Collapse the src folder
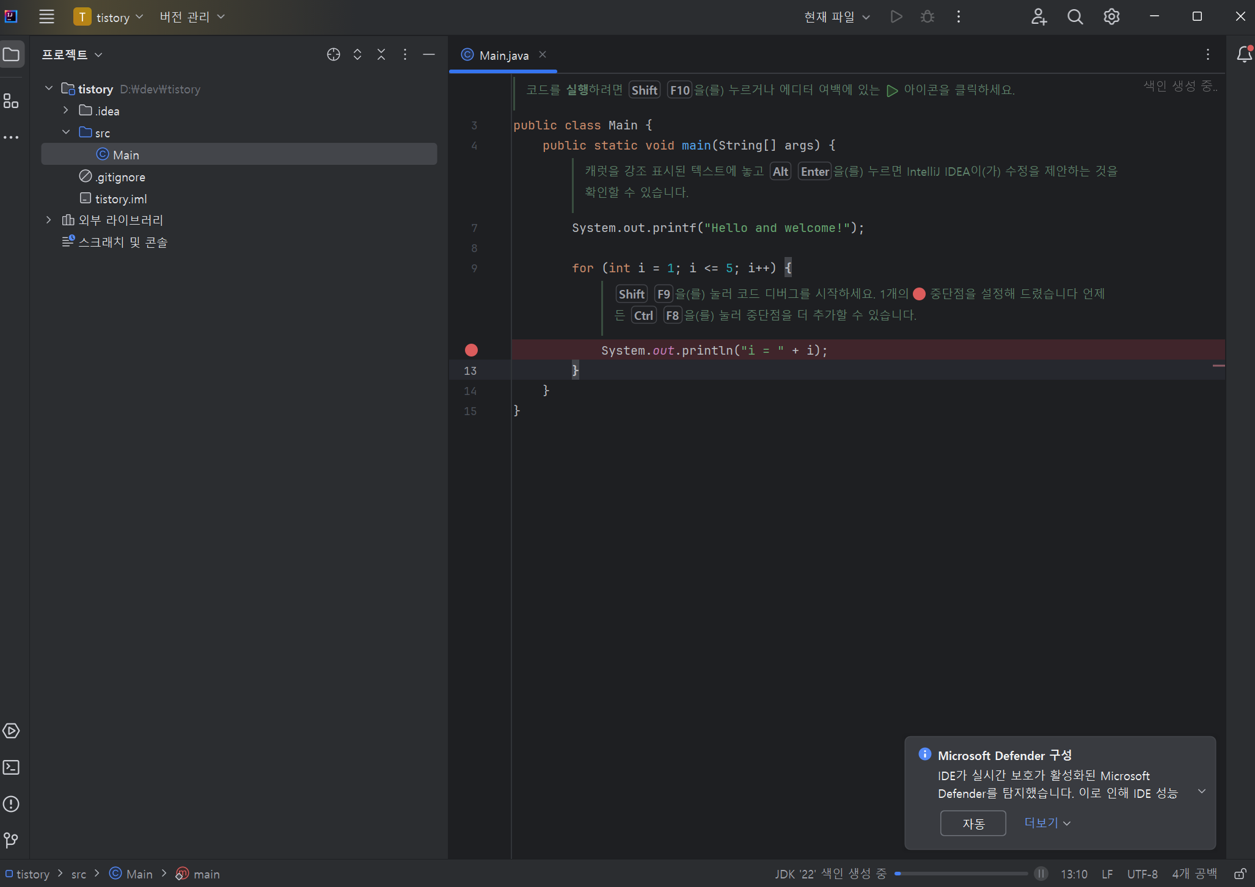1255x887 pixels. [66, 132]
